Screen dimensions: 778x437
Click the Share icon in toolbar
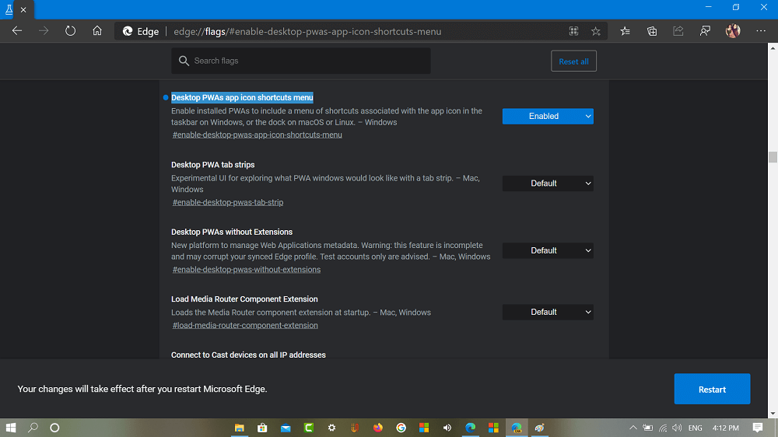678,31
